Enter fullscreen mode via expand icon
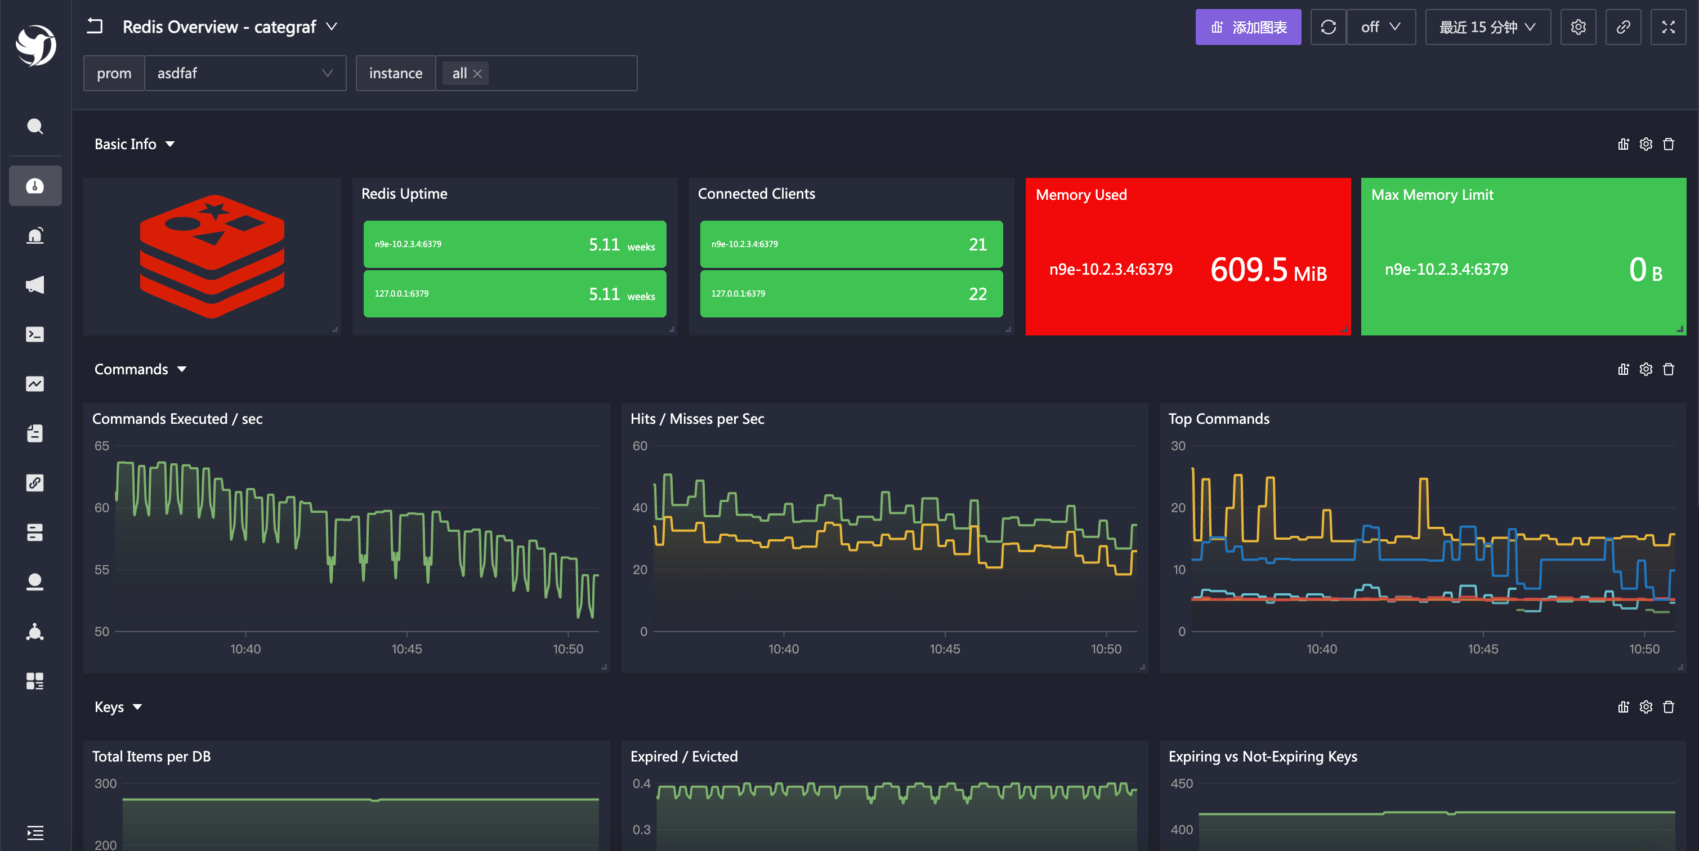This screenshot has width=1699, height=851. point(1668,27)
